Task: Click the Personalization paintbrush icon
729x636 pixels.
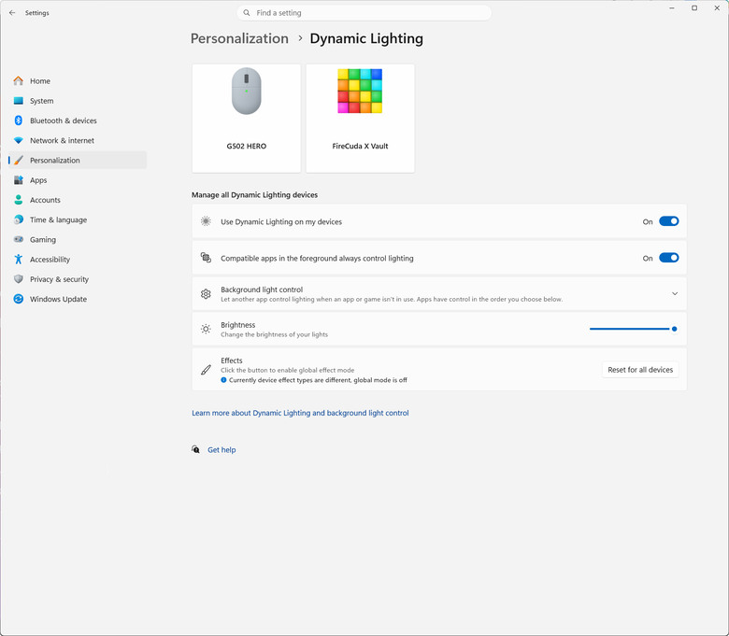Action: pos(18,161)
